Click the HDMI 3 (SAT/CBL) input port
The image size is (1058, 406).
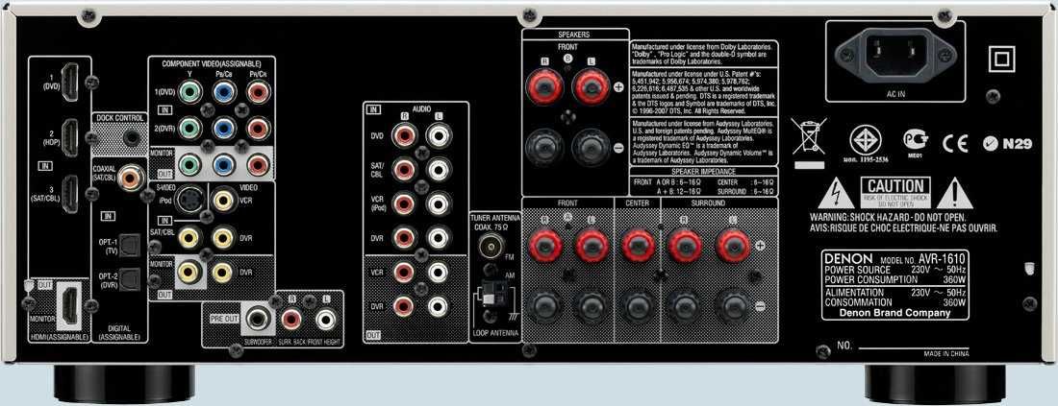tap(69, 193)
